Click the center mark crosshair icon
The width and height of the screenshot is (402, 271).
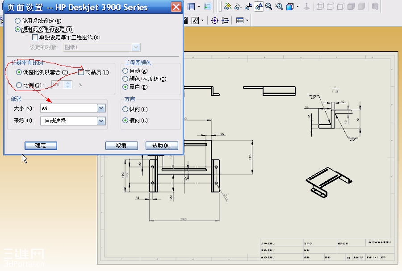[x=214, y=21]
